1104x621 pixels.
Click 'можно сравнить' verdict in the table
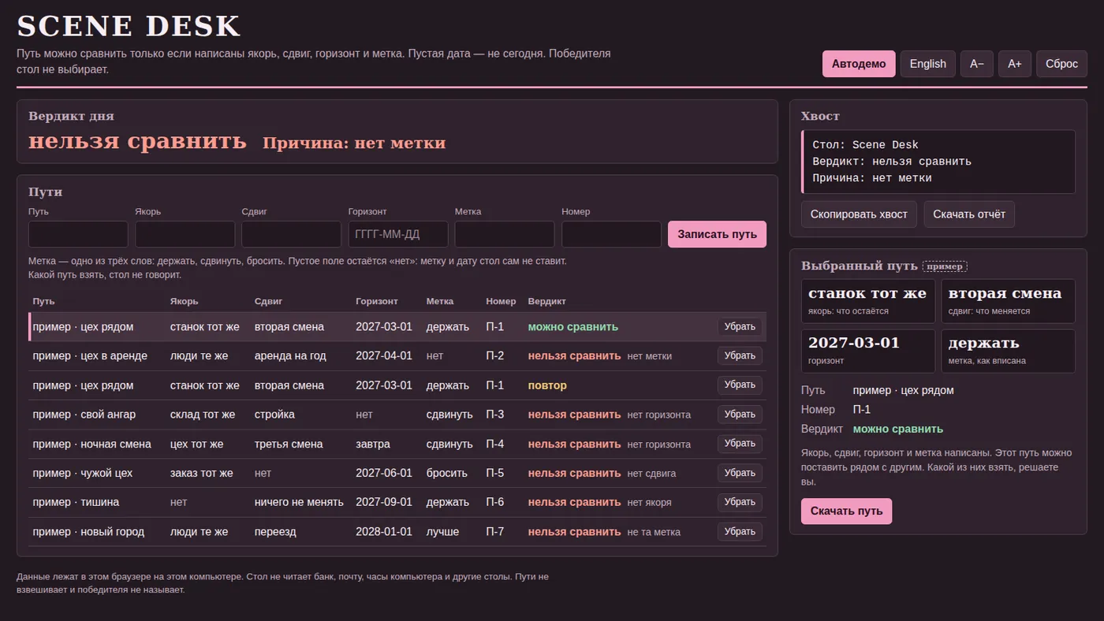point(573,327)
